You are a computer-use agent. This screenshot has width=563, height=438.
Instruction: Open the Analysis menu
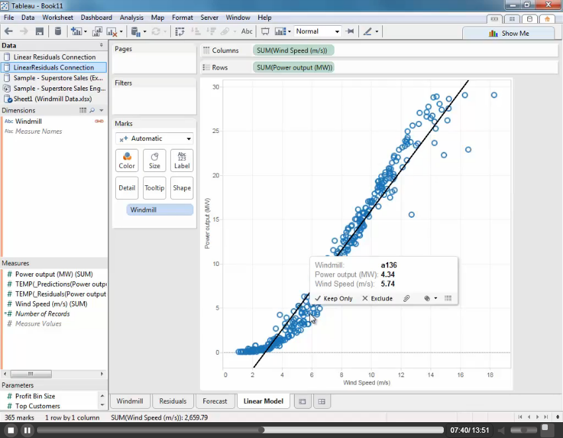point(131,17)
